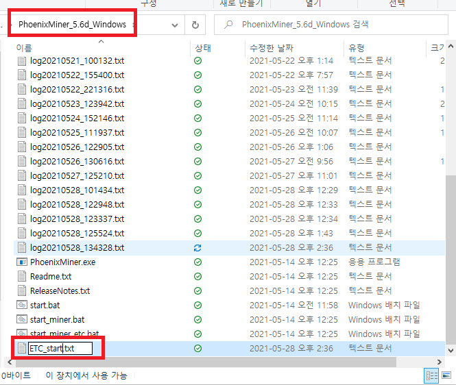Select file log20210528_122948.txt
Viewport: 456px width, 385px height.
pos(77,205)
